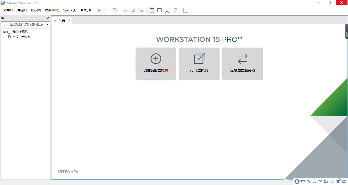Viewport: 348px width, 185px height.
Task: Open the library search filter dropdown arrow
Action: (48, 24)
